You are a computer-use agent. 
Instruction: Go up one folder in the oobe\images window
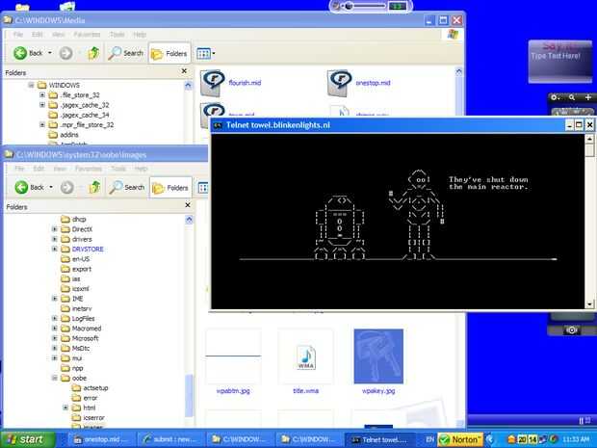pyautogui.click(x=94, y=187)
